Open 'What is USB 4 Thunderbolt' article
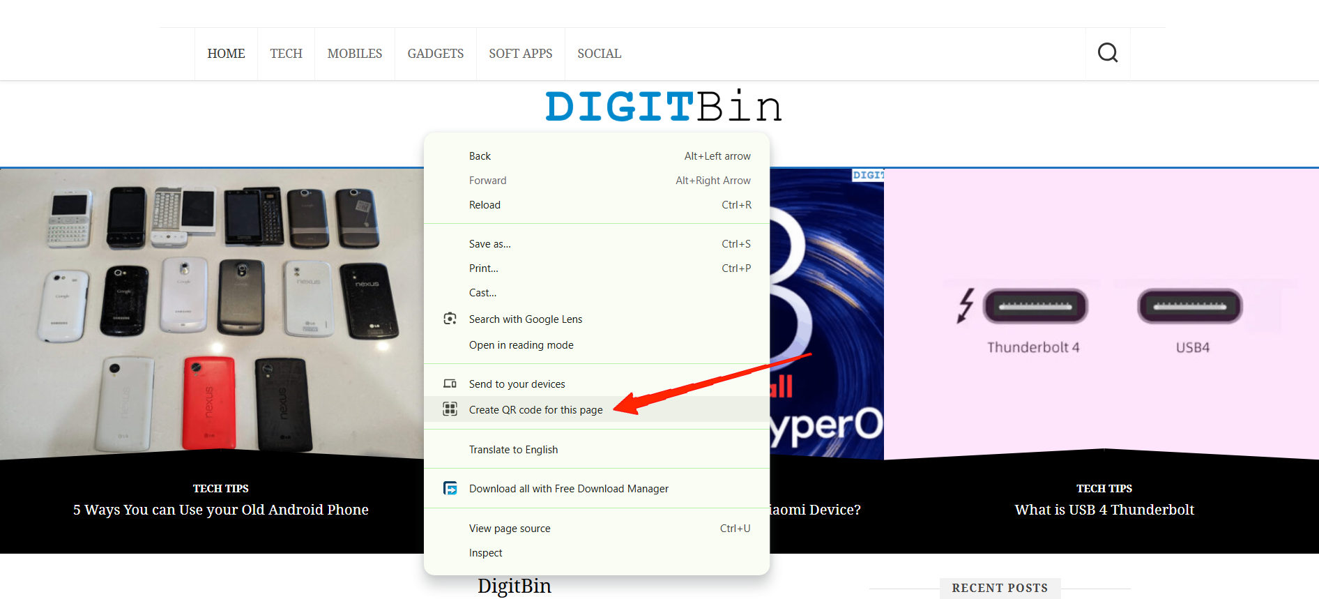 [1104, 510]
